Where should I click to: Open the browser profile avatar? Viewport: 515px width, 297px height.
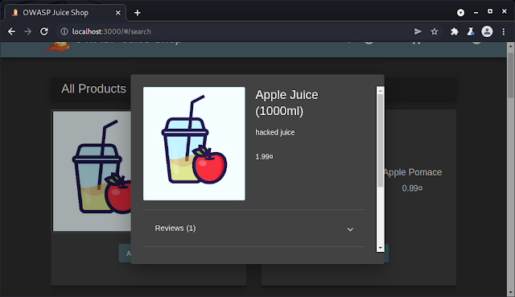click(487, 31)
